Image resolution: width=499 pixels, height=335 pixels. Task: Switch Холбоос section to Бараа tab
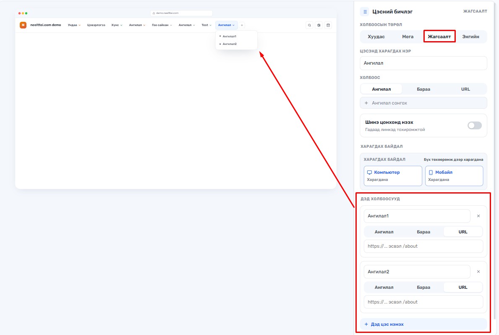point(423,89)
